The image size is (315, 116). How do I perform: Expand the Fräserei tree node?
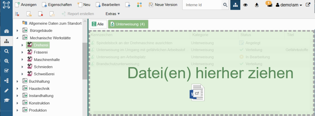[22, 52]
